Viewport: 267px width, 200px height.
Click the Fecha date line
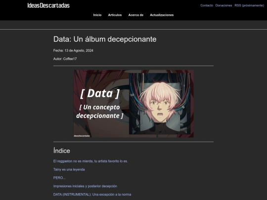(x=73, y=50)
